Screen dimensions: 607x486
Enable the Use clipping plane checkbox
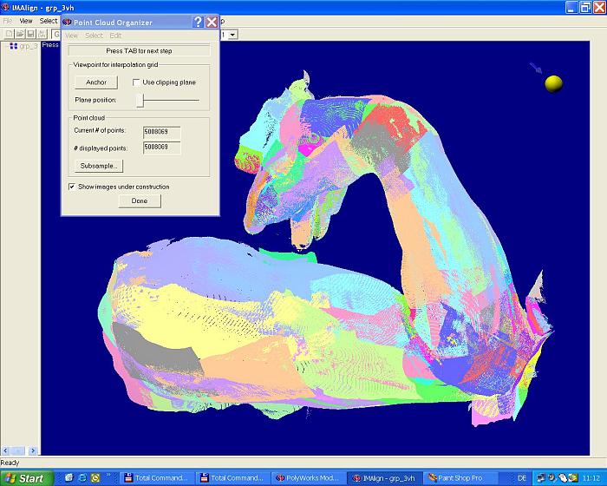[x=137, y=82]
